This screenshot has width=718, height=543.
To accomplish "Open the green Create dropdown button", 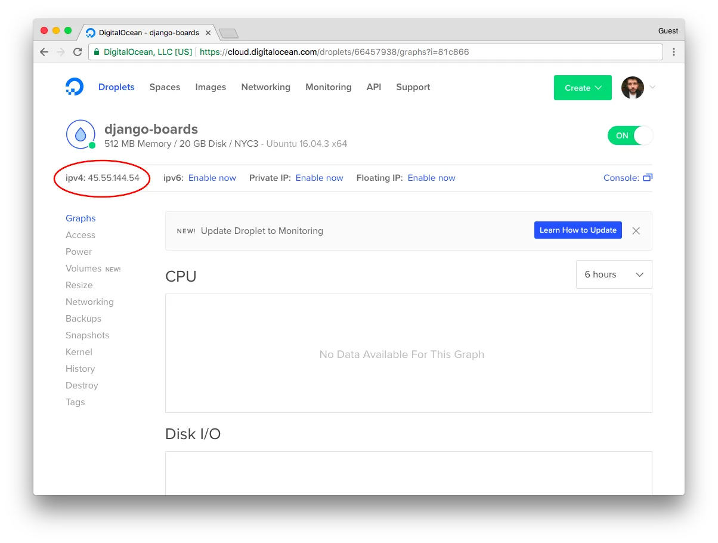I will [583, 88].
